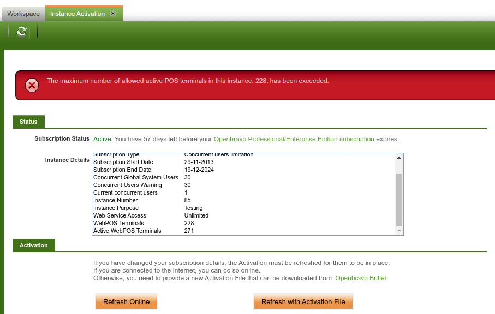Click the 'WebPOS Terminals' label
The height and width of the screenshot is (314, 495).
tap(118, 223)
